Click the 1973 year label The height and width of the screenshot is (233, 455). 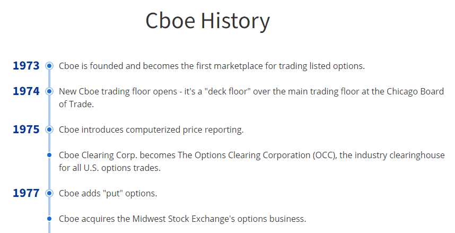pyautogui.click(x=26, y=66)
